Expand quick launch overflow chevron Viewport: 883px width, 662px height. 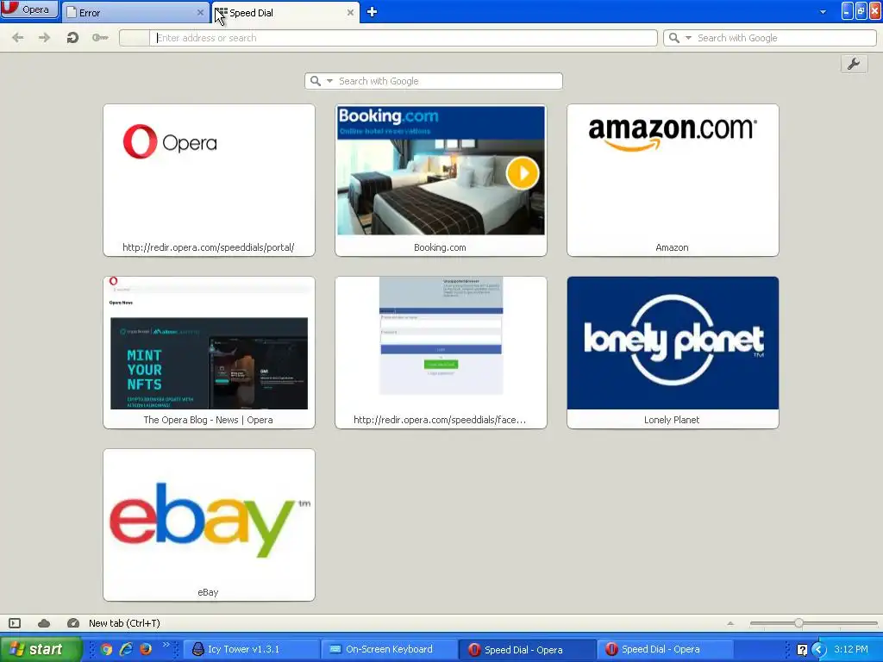[166, 645]
